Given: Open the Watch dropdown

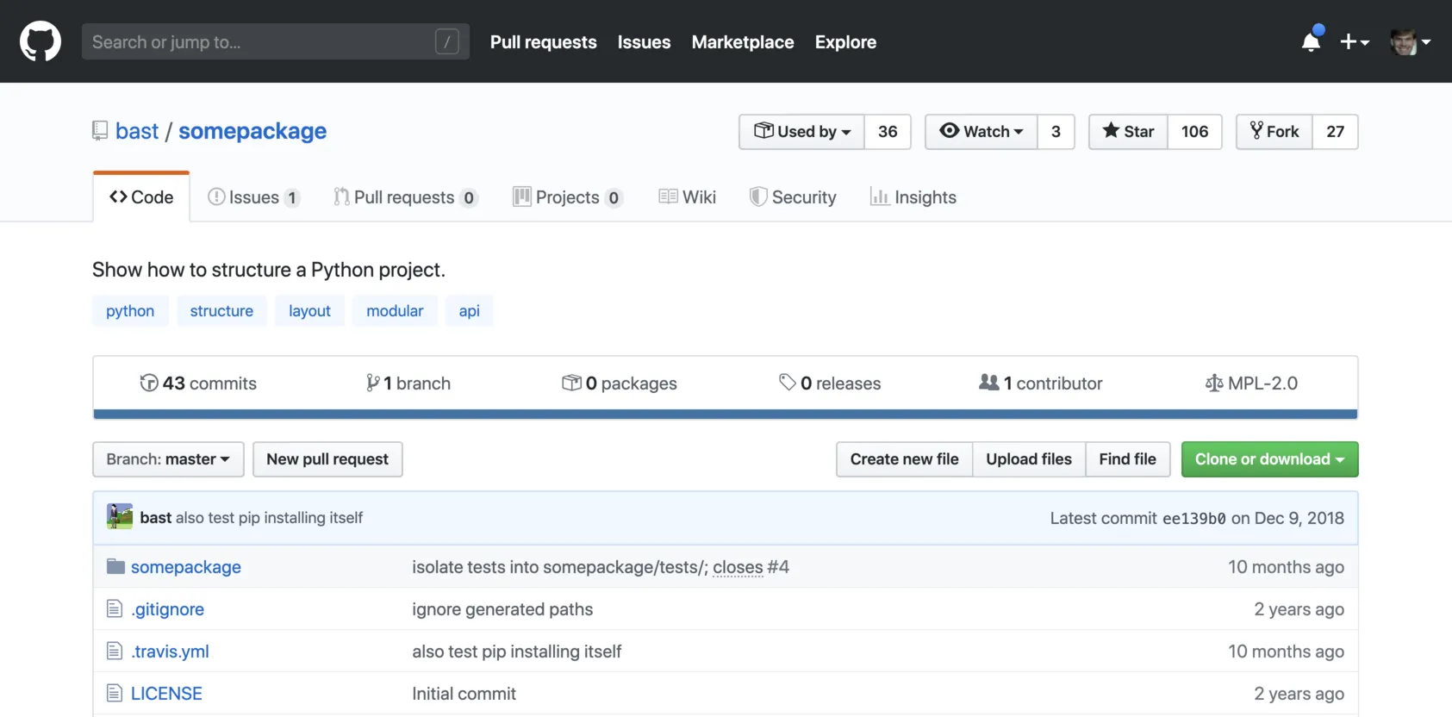Looking at the screenshot, I should (982, 132).
